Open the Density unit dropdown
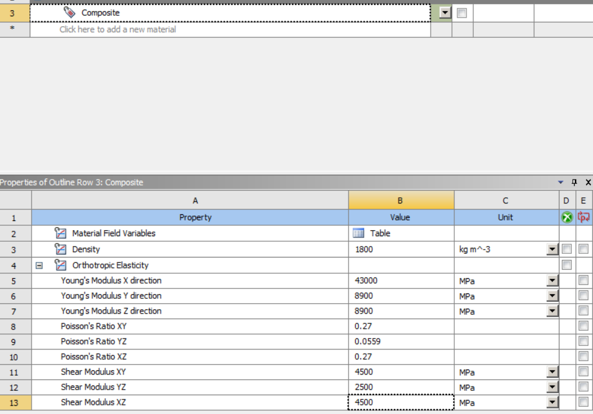Viewport: 593px width, 414px height. coord(552,249)
